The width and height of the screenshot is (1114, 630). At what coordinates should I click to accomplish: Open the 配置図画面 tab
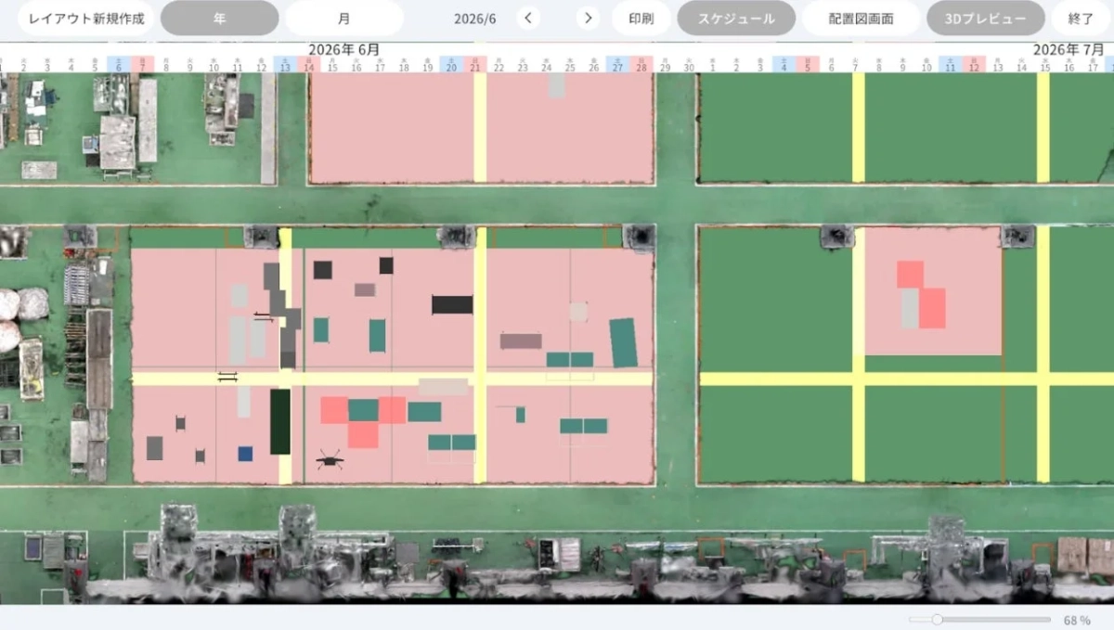click(861, 18)
